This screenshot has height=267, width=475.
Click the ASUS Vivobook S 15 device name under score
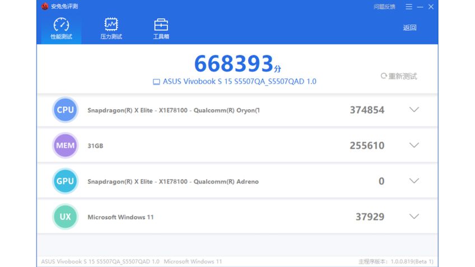pyautogui.click(x=239, y=81)
